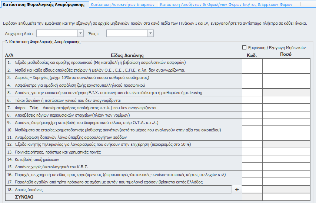Click the Διαχείριση Από date field
Viewport: 316px width, 203px height.
click(57, 33)
